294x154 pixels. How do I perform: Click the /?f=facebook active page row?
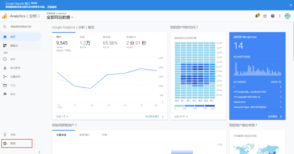coord(257,92)
